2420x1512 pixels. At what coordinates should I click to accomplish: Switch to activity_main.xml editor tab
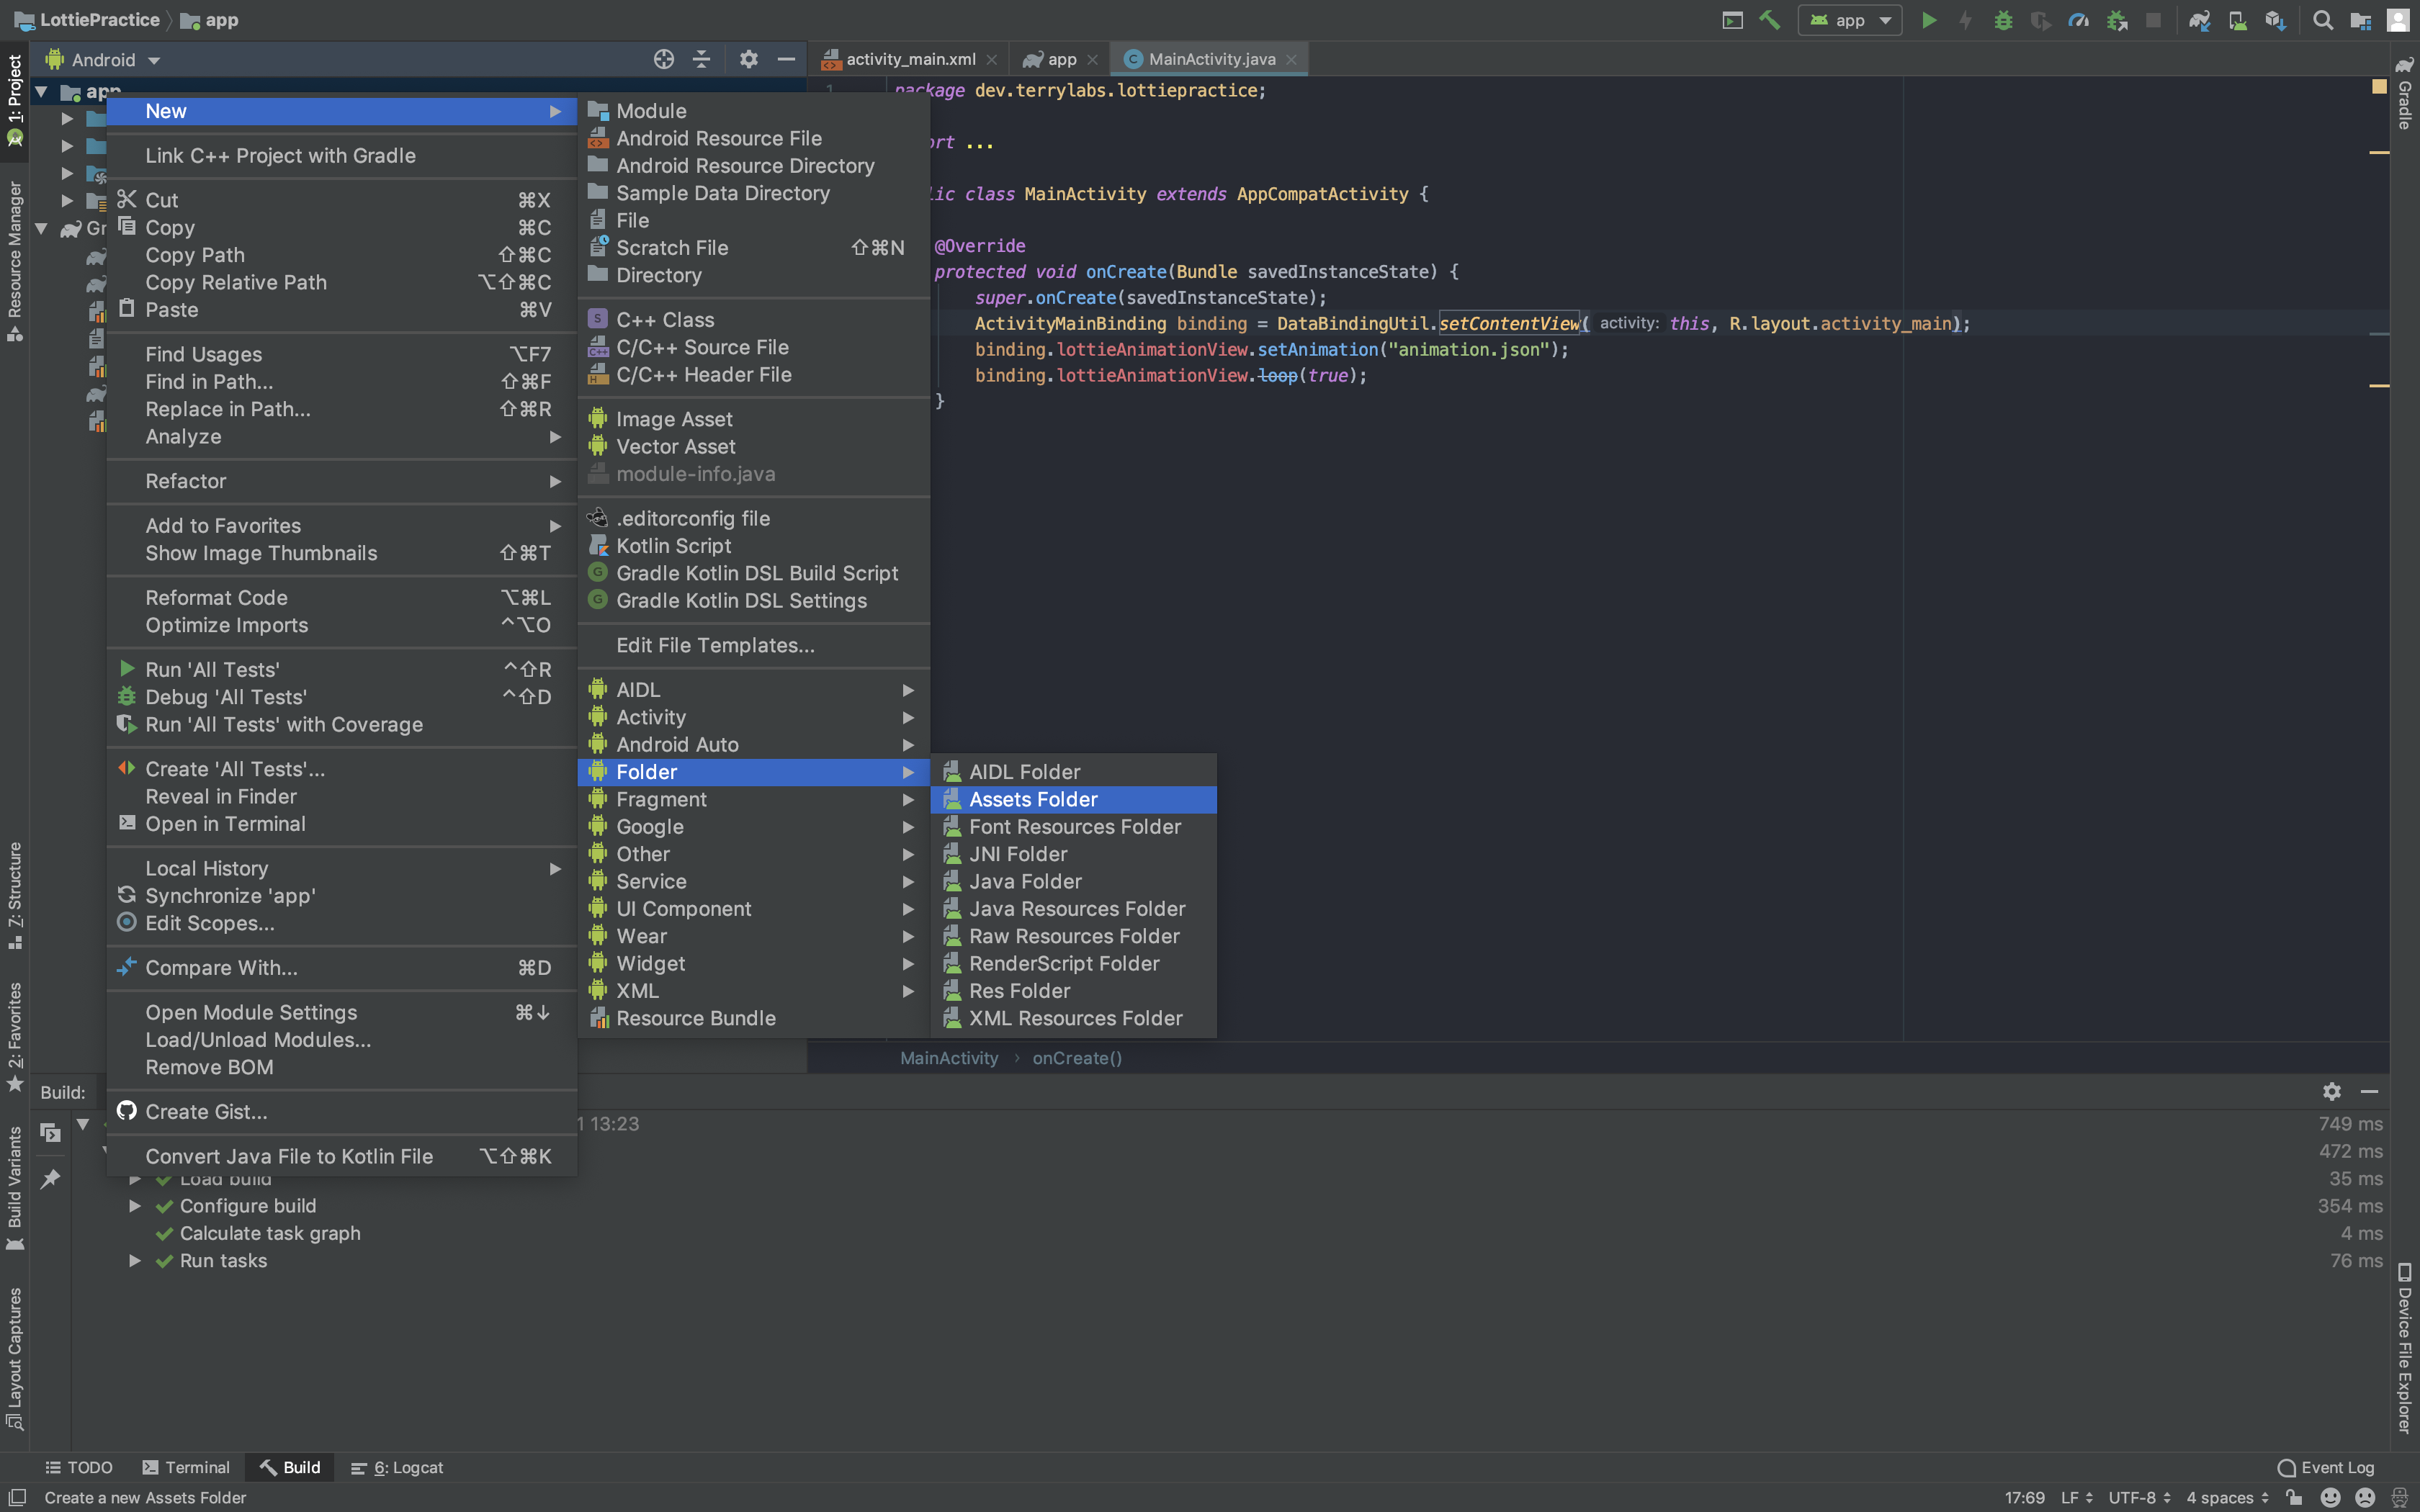coord(909,59)
